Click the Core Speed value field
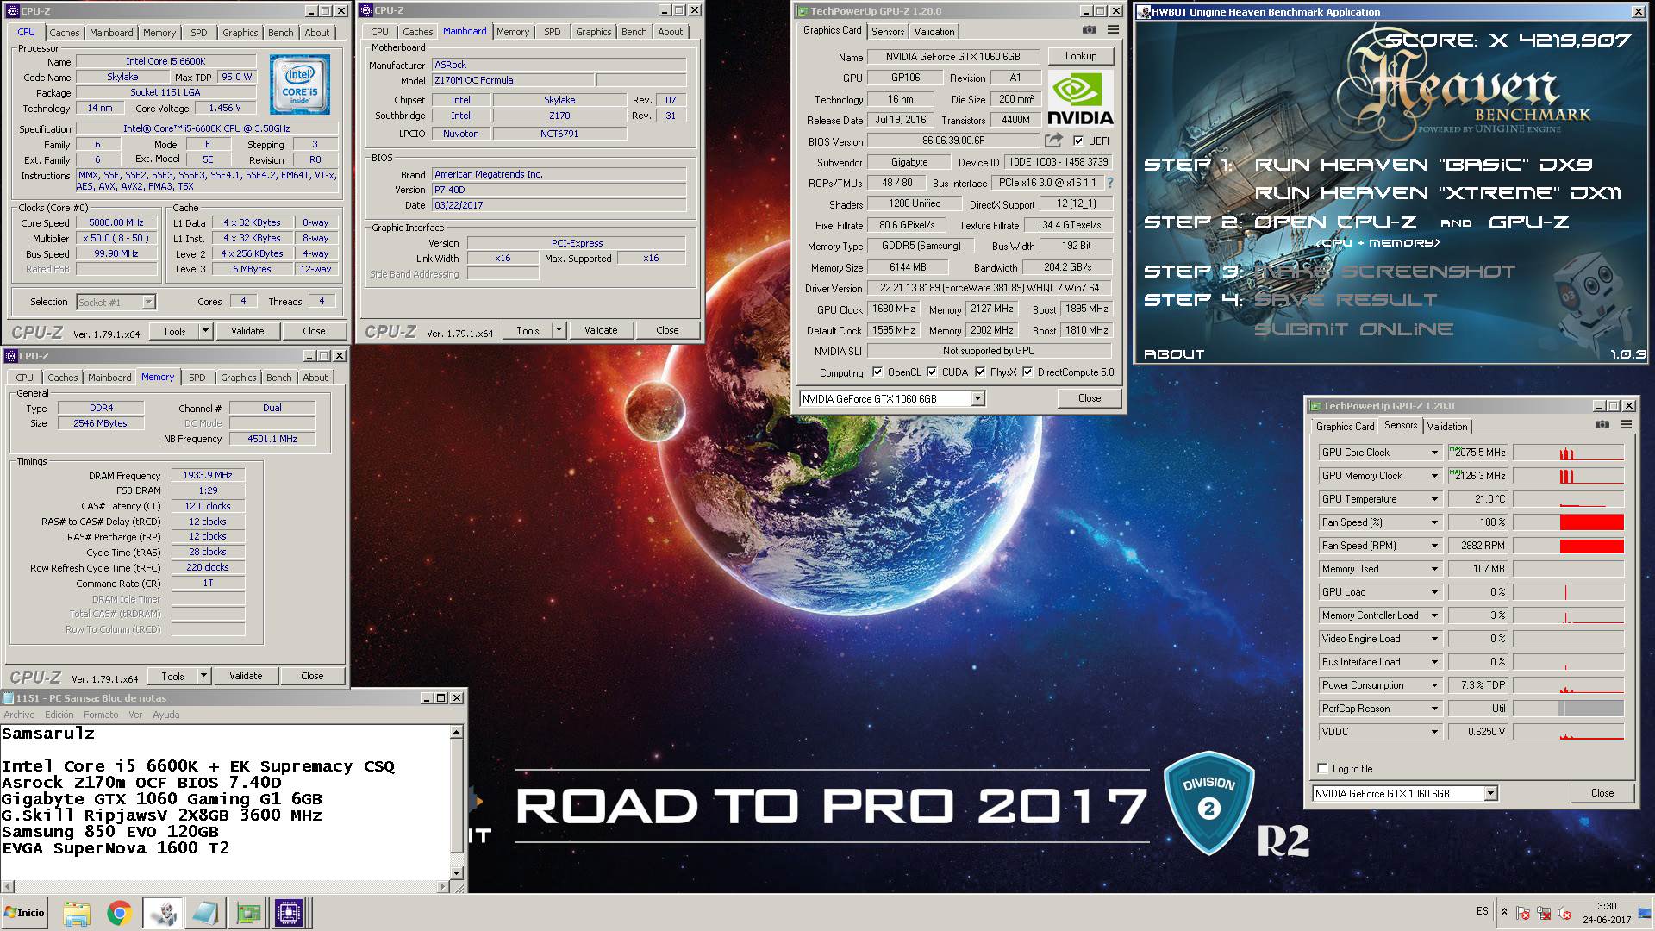The image size is (1655, 931). click(x=116, y=222)
